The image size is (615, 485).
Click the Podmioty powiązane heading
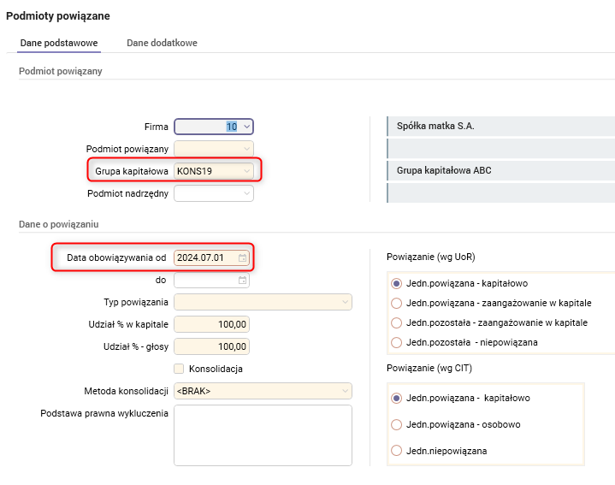(x=58, y=16)
